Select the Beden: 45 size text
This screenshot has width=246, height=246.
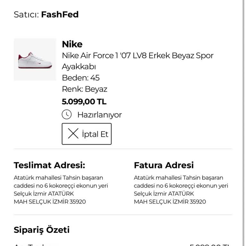[x=81, y=78]
